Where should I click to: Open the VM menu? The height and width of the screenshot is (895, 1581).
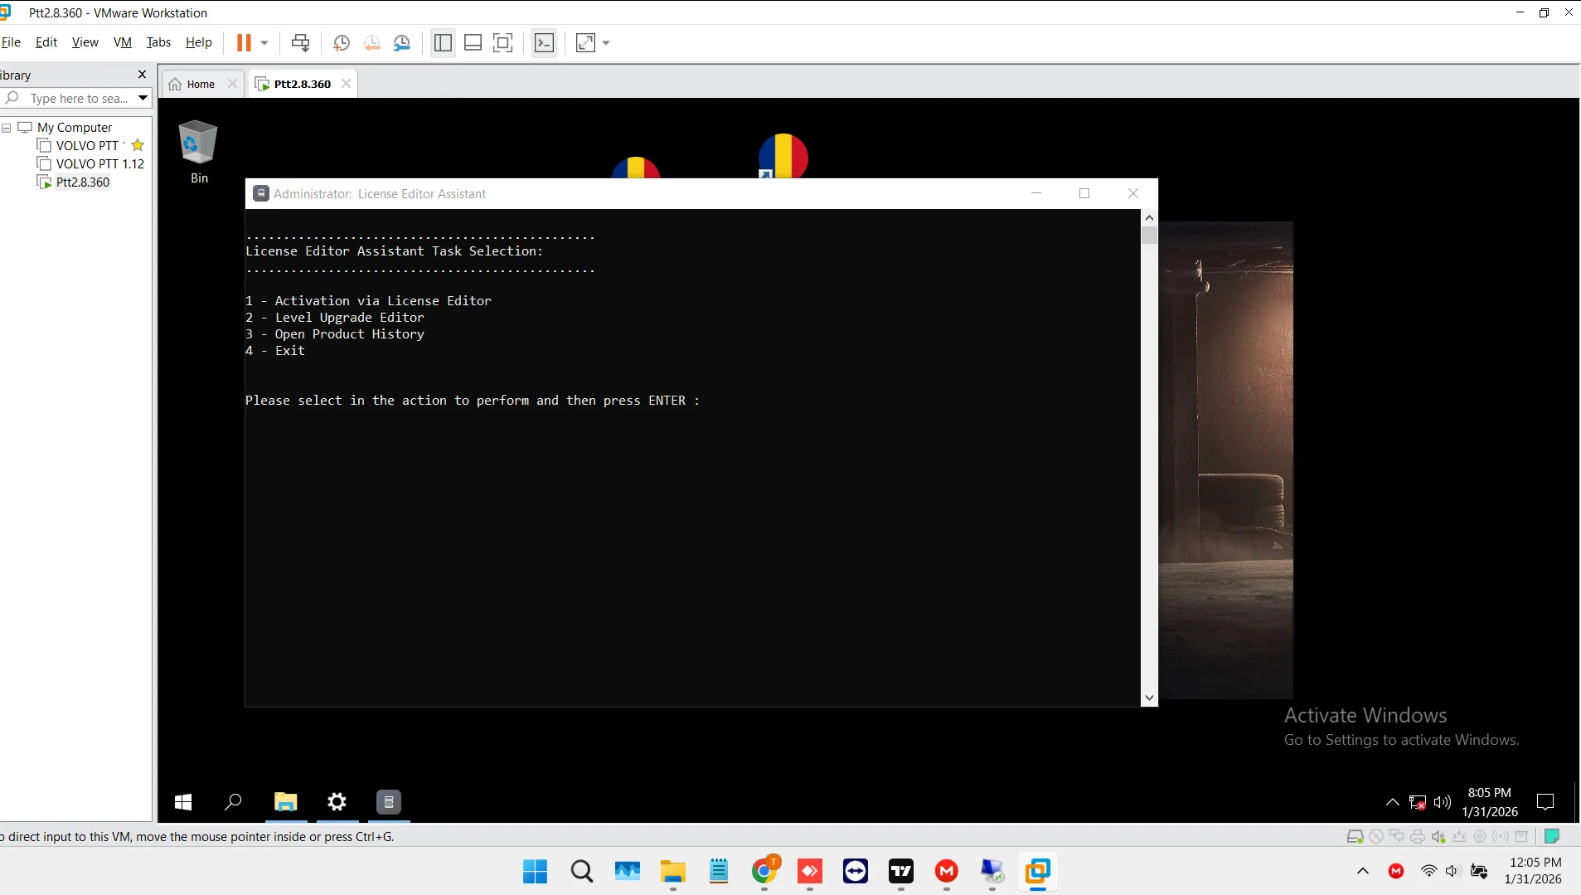click(122, 41)
